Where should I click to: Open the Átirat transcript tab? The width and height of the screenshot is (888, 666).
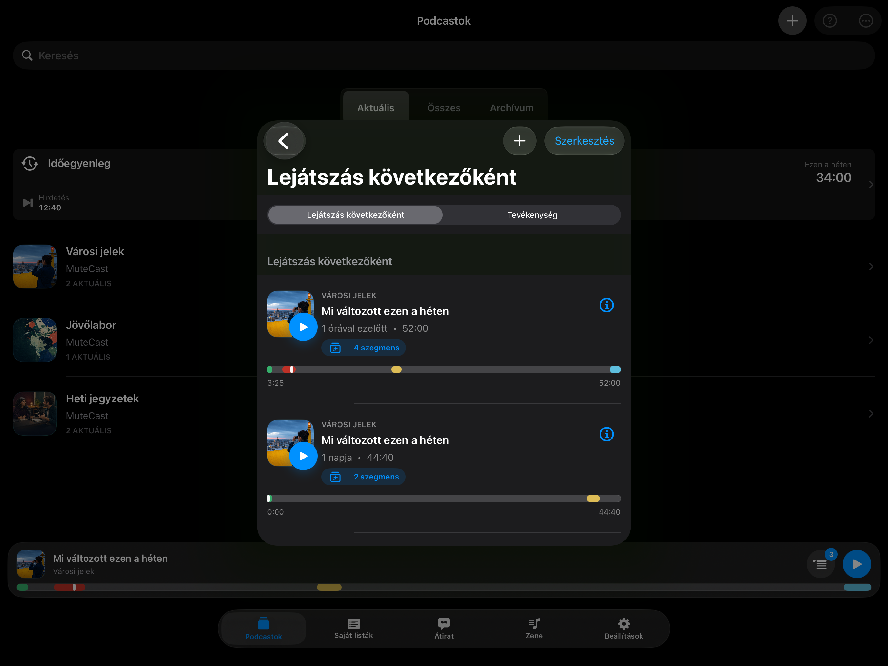coord(444,629)
